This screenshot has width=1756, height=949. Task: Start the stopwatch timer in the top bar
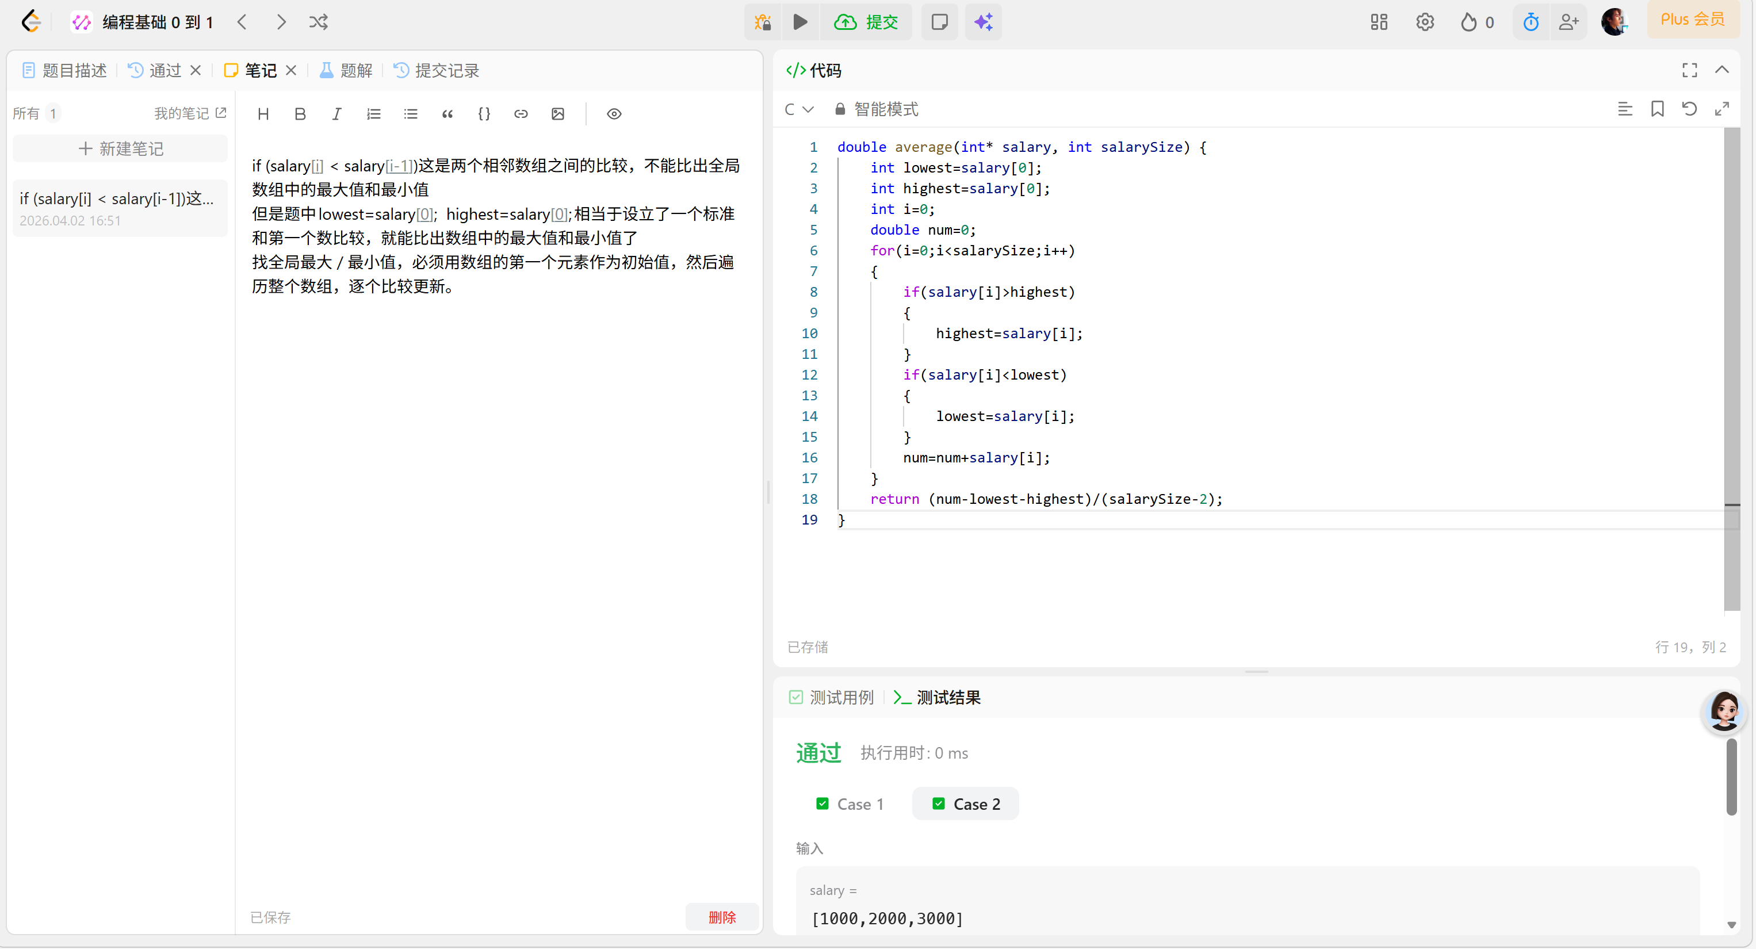pos(1531,22)
